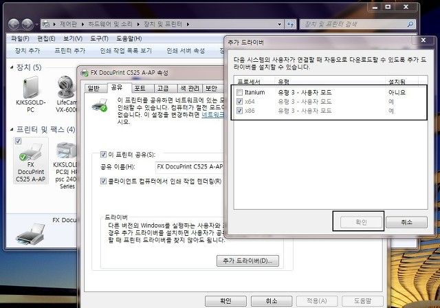This screenshot has height=308, width=440.
Task: Click the large printer icon in details pane
Action: click(30, 234)
